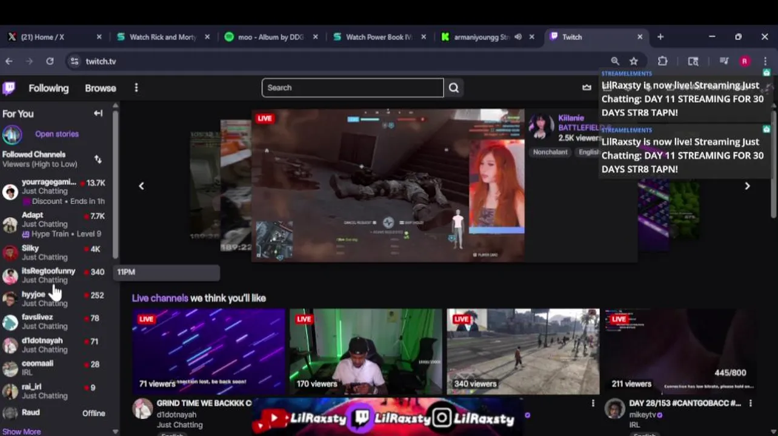View site information for twitch.tv
The height and width of the screenshot is (436, 778).
[74, 61]
